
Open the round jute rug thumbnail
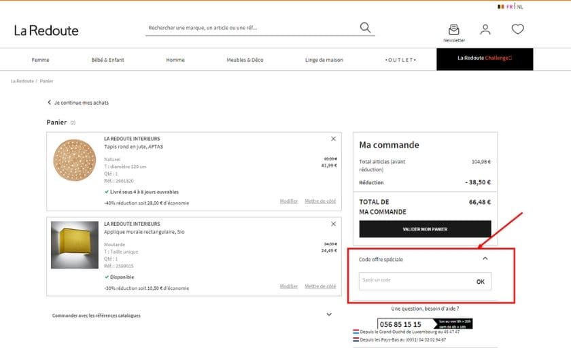click(x=74, y=160)
